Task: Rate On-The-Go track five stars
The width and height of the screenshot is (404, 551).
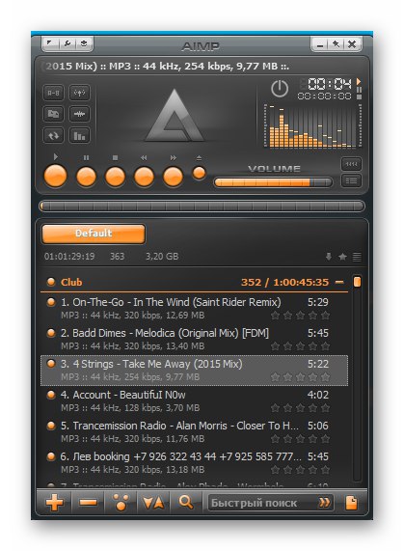Action: pos(325,316)
